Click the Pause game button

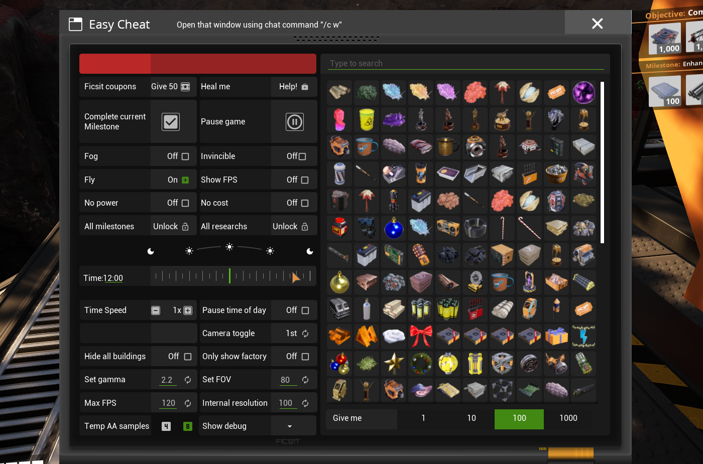tap(295, 122)
